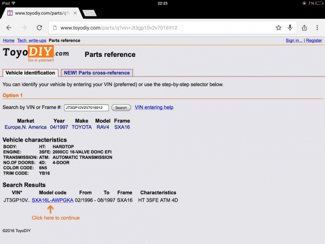Tap the 22:23 clock in the status bar

[x=162, y=3]
